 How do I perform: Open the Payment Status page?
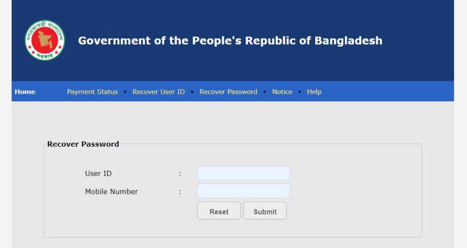pos(92,92)
